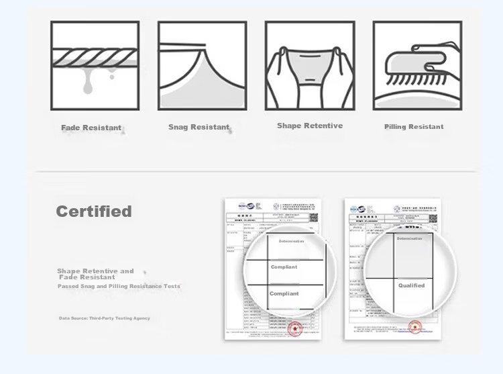
Task: Click the Snag Resistant fabric icon
Action: [202, 66]
